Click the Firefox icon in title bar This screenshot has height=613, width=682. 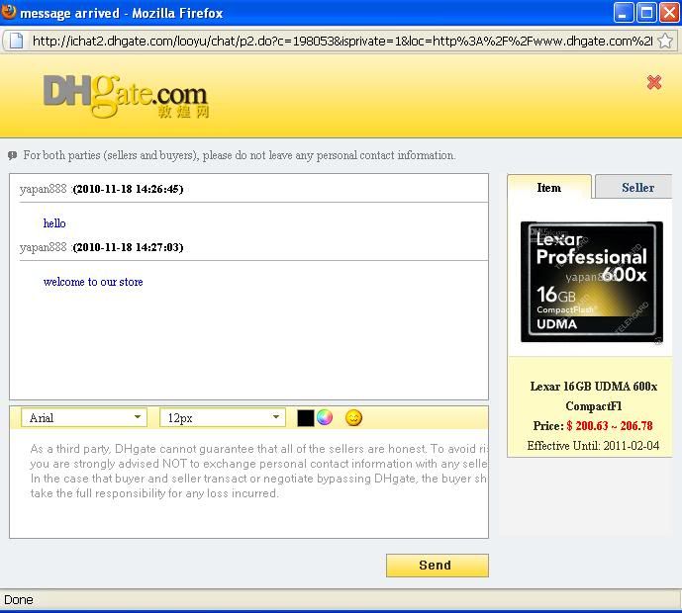click(9, 13)
